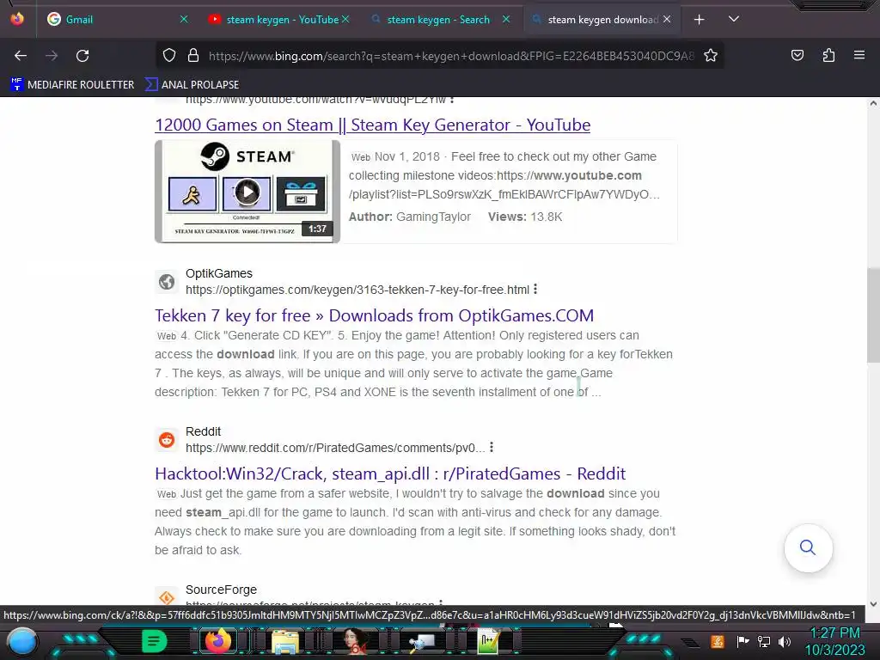Open Notepad++ icon in taskbar

pyautogui.click(x=488, y=641)
